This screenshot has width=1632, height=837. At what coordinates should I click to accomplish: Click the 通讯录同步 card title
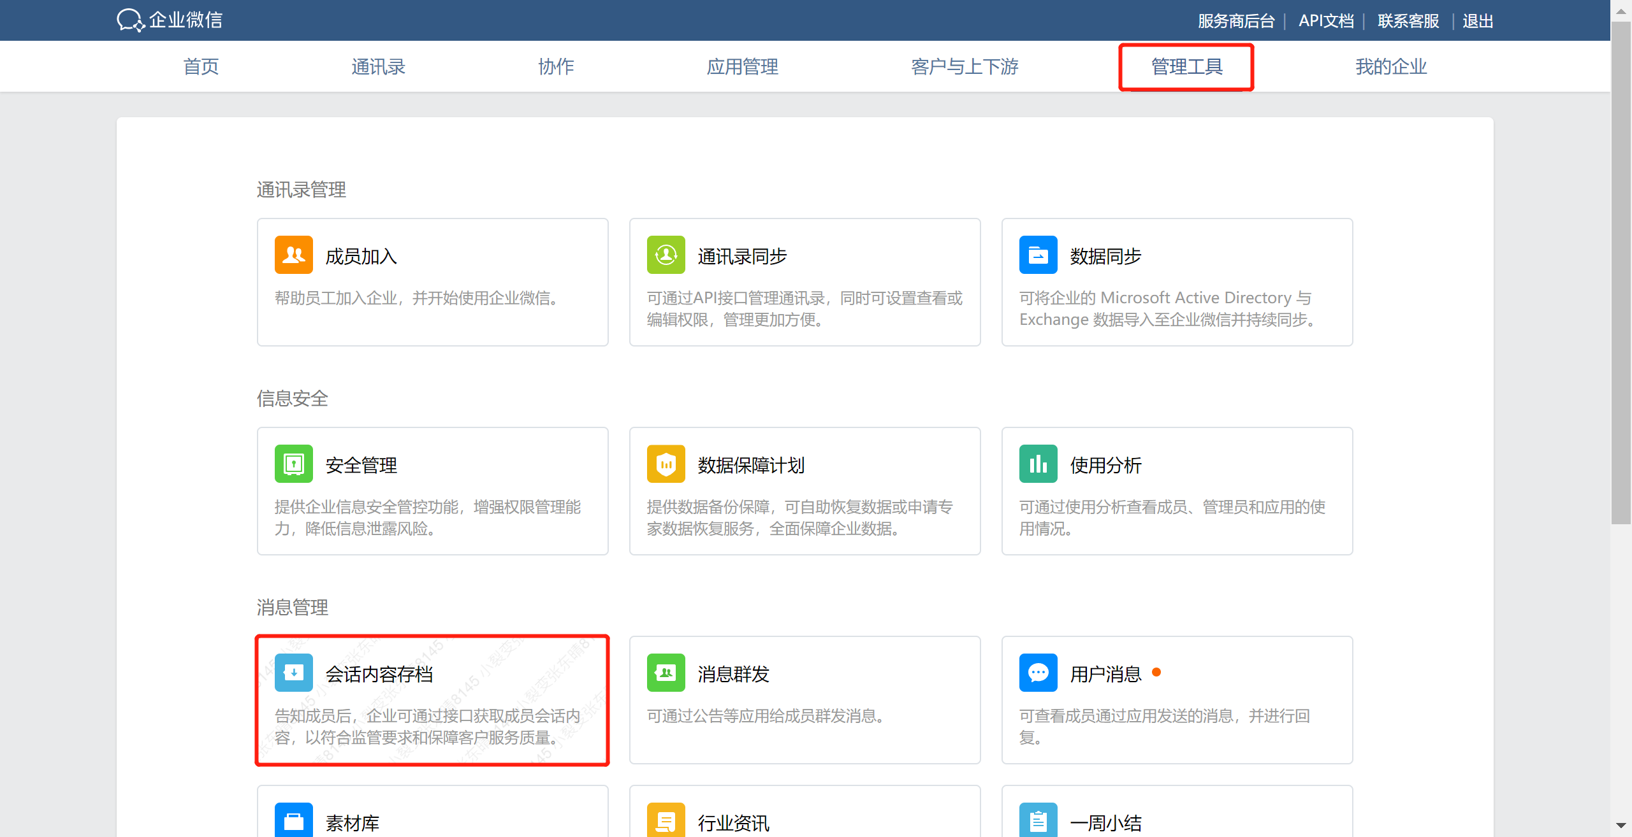click(743, 256)
